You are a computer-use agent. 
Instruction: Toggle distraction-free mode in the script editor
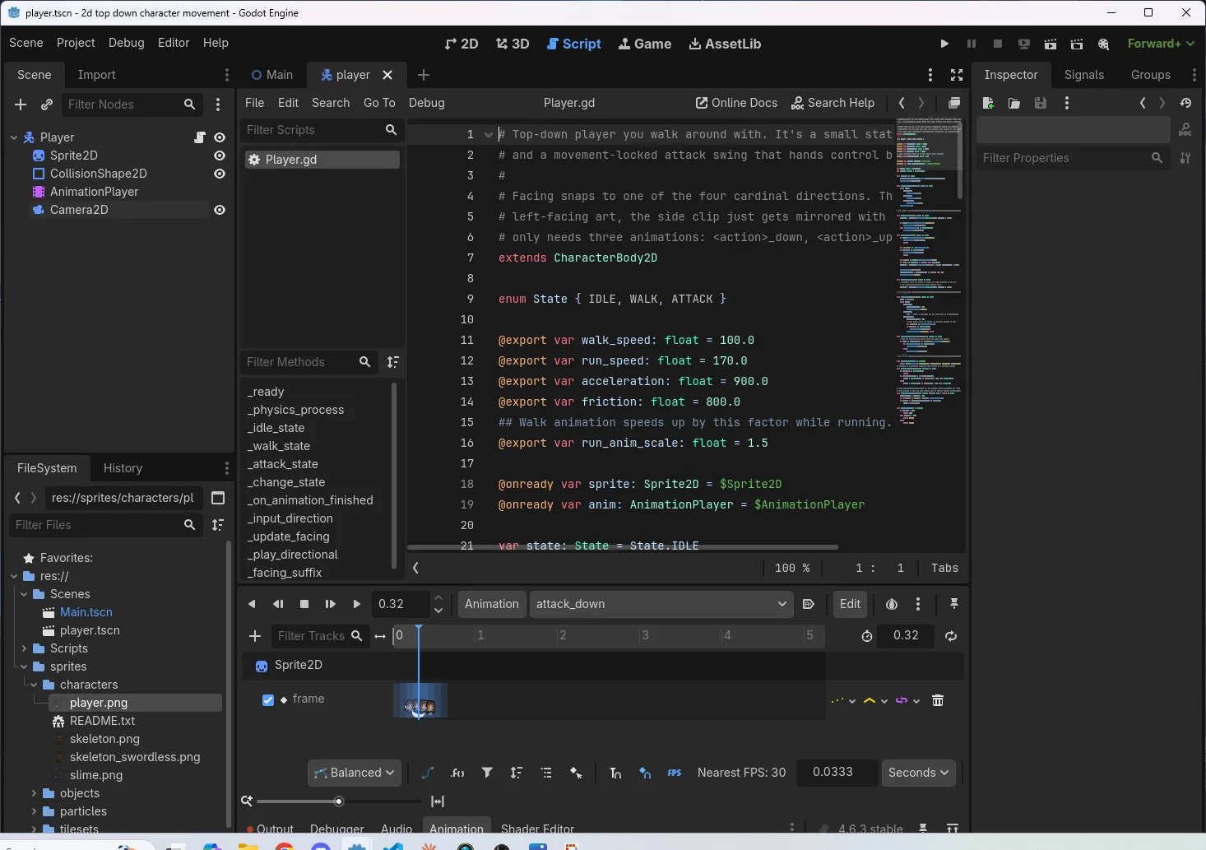(x=957, y=75)
